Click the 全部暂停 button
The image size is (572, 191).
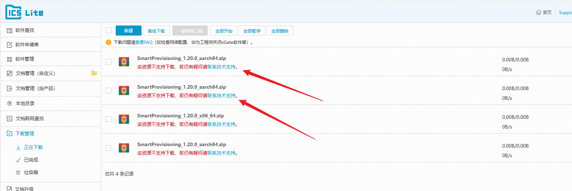pyautogui.click(x=252, y=31)
